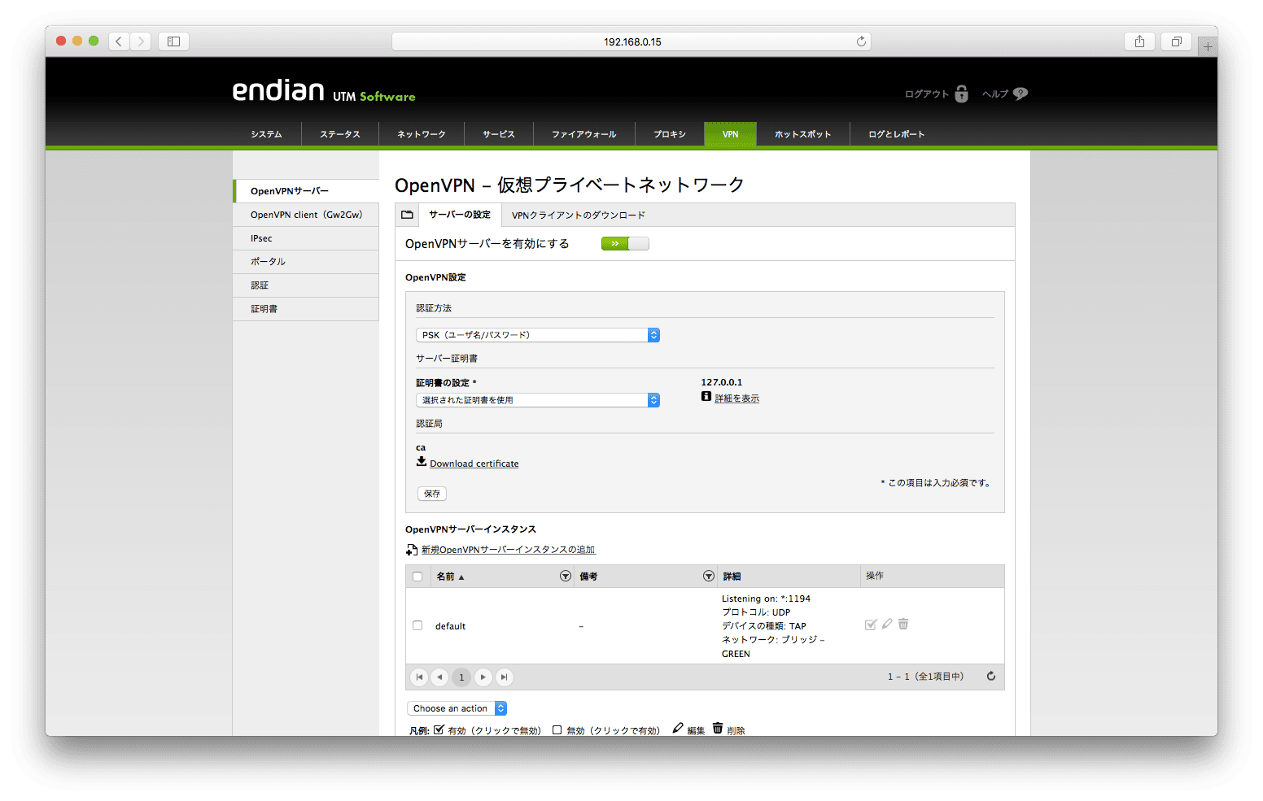The height and width of the screenshot is (801, 1263).
Task: Toggle Safari sidebar button
Action: pos(173,41)
